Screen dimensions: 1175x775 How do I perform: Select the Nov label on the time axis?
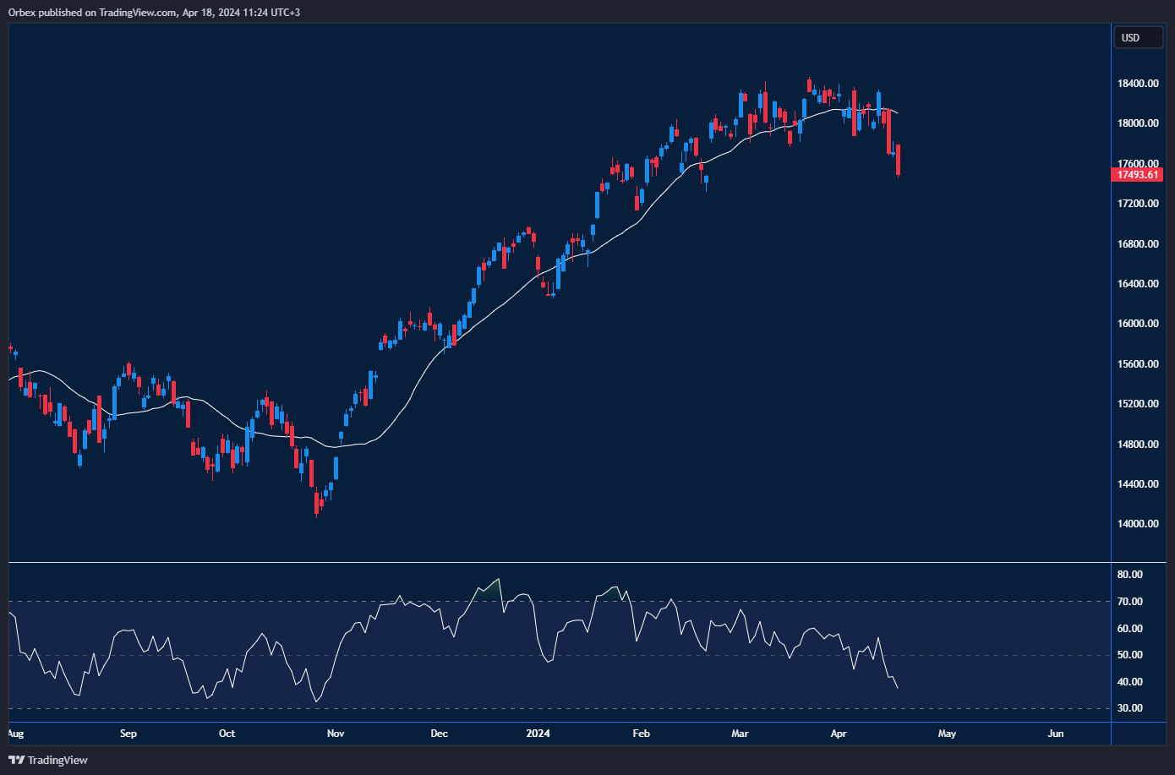[x=336, y=734]
